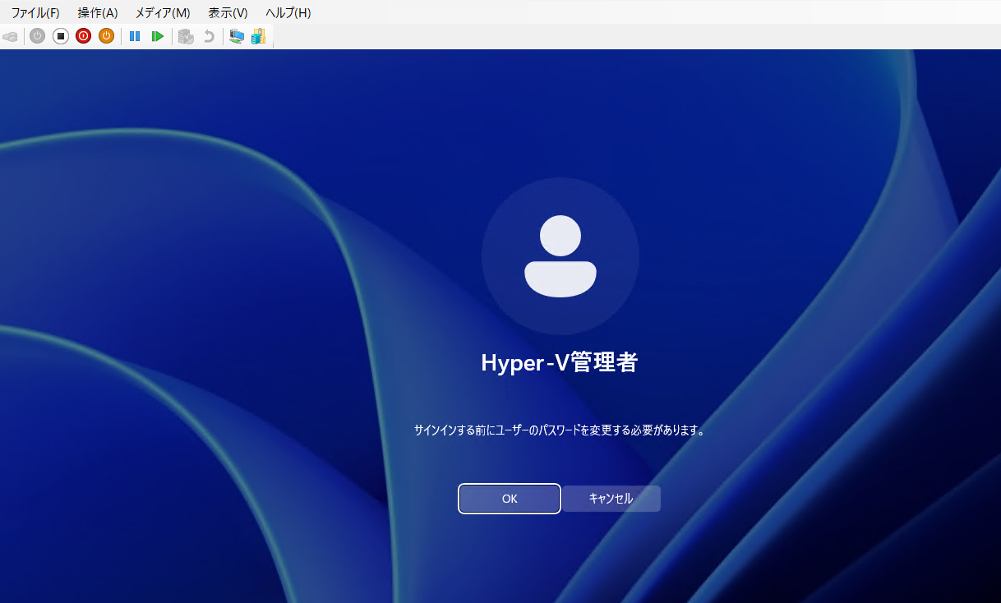Create a checkpoint using the toolbar icon
This screenshot has width=1001, height=603.
point(187,36)
